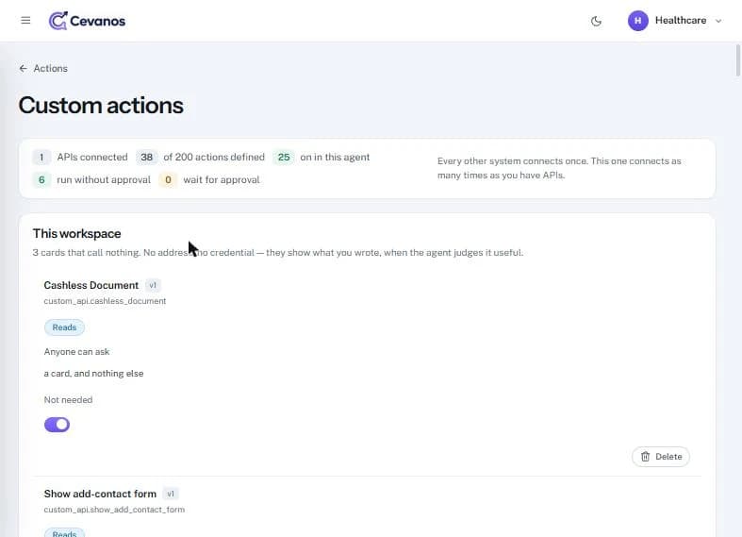Viewport: 742px width, 537px height.
Task: Open the hamburger navigation menu
Action: (x=25, y=21)
